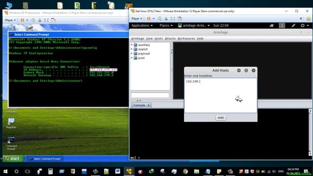313x176 pixels.
Task: Click into the Add Hosts host entry field
Action: 221,95
